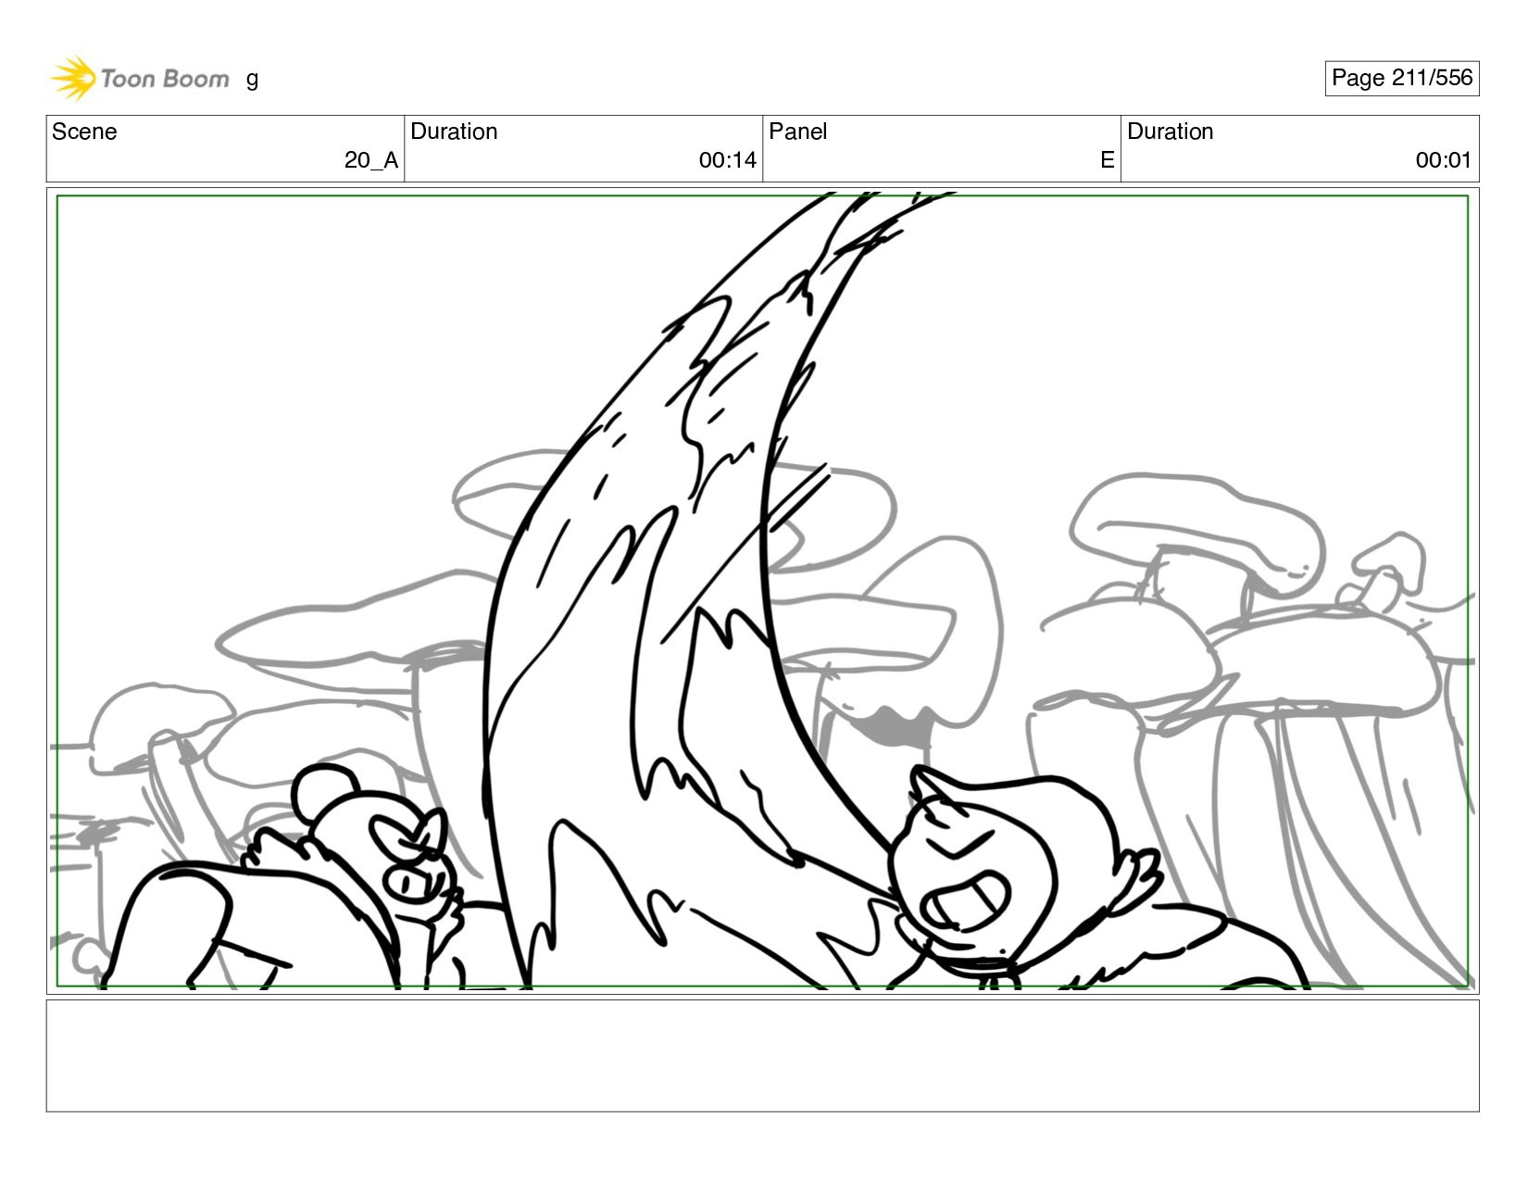Image resolution: width=1528 pixels, height=1181 pixels.
Task: Select the scene value 20_A
Action: [370, 160]
